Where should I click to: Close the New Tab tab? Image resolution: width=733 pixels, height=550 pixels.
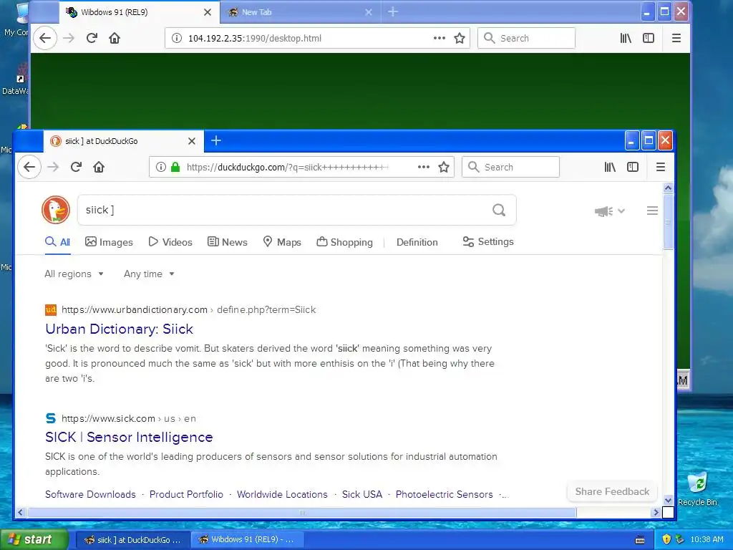pos(369,12)
